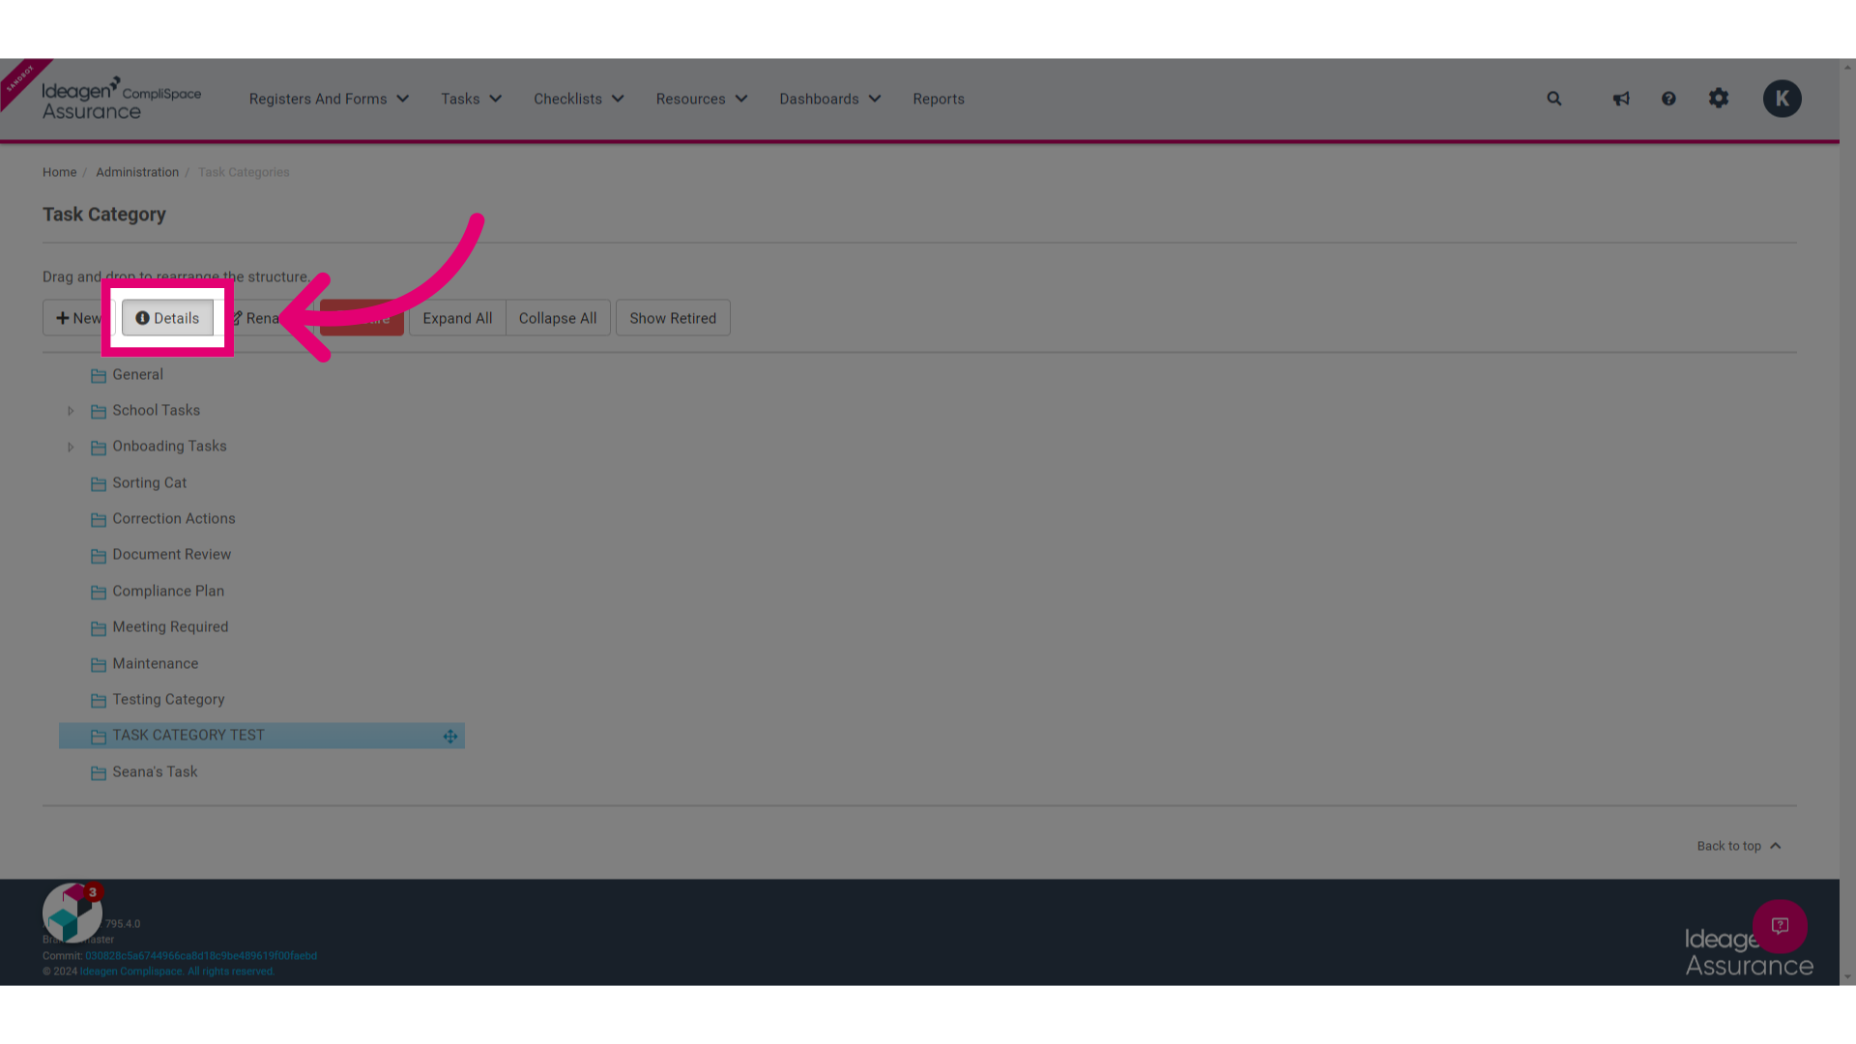This screenshot has height=1044, width=1856.
Task: Toggle the Show Retired button
Action: click(673, 318)
